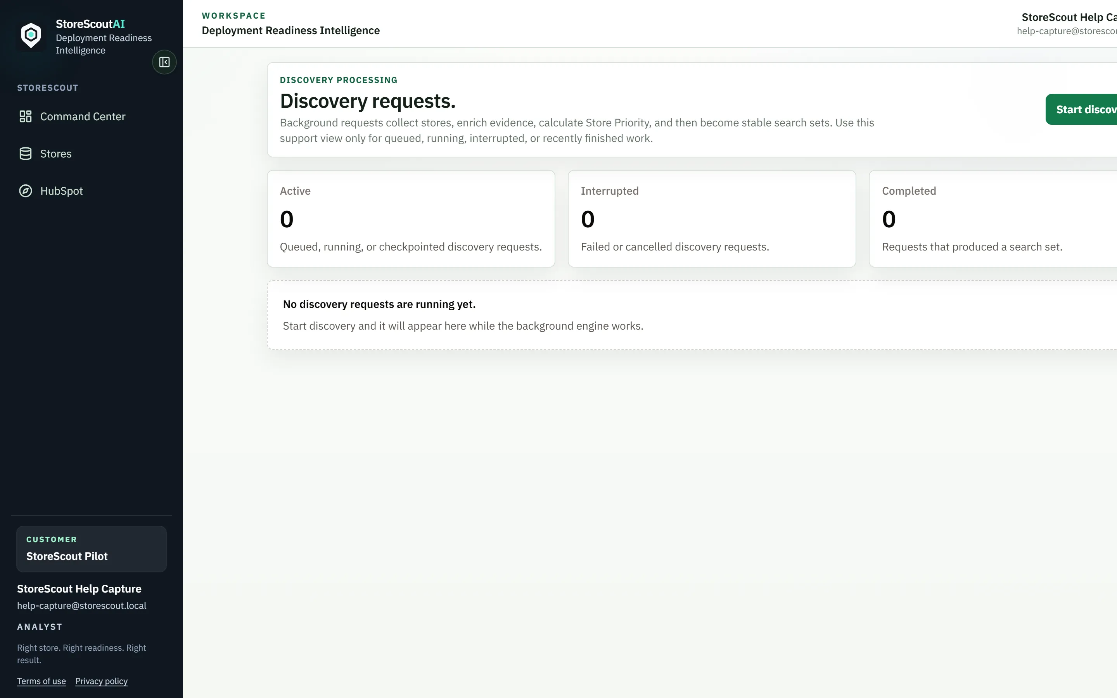Click the StoreScout hexagon logo icon
1117x698 pixels.
[x=31, y=35]
